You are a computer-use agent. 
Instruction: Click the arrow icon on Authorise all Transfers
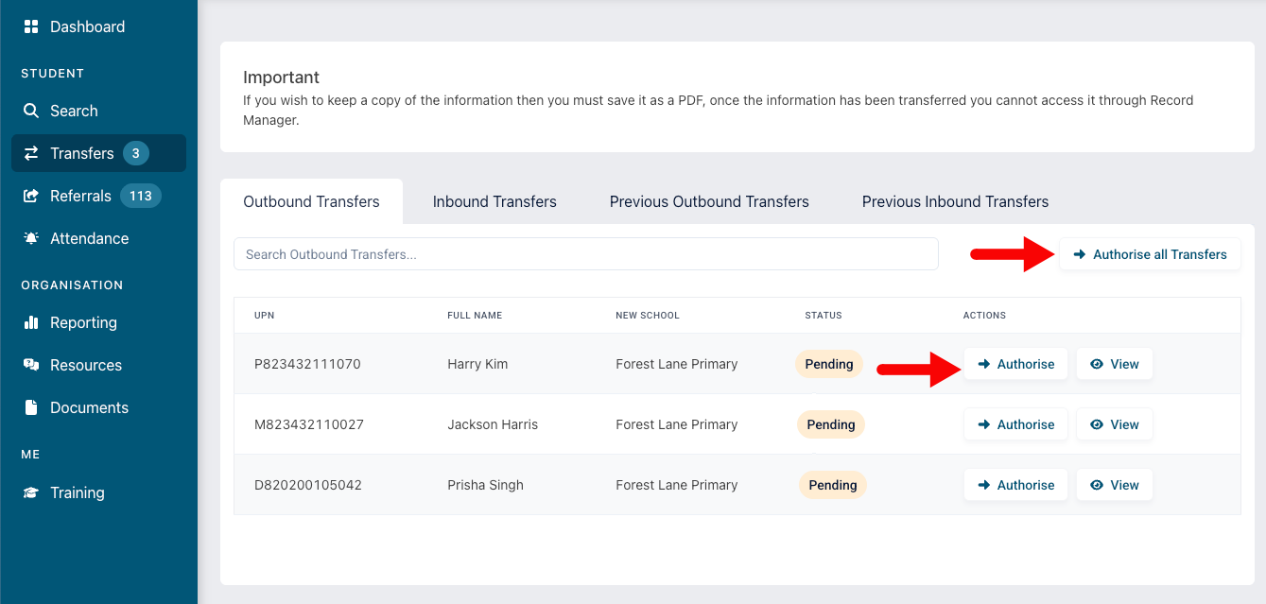click(x=1080, y=253)
